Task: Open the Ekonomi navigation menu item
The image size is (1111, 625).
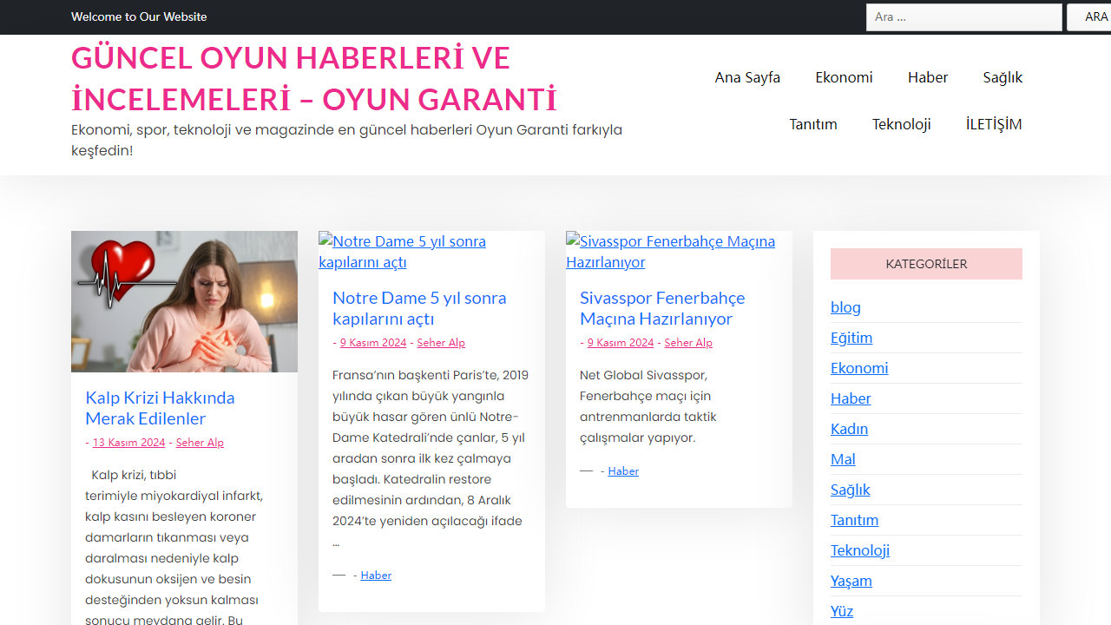Action: coord(844,77)
